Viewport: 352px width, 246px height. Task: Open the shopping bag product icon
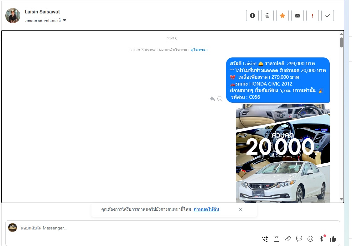pyautogui.click(x=277, y=239)
